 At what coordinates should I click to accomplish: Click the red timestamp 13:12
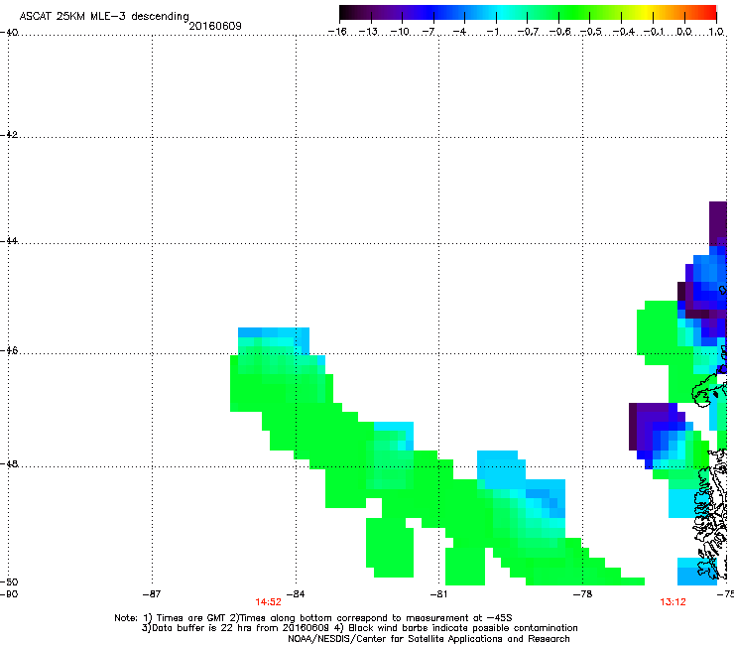pos(673,602)
